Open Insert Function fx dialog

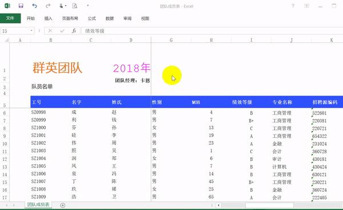point(74,31)
